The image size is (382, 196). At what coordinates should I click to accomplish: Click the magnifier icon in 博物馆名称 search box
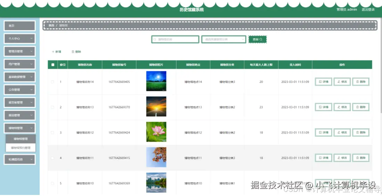coord(155,39)
